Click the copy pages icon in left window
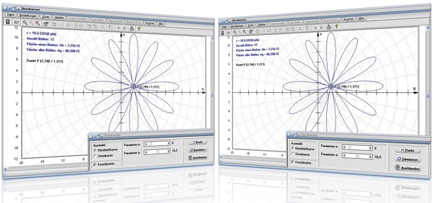433x203 pixels. click(110, 27)
